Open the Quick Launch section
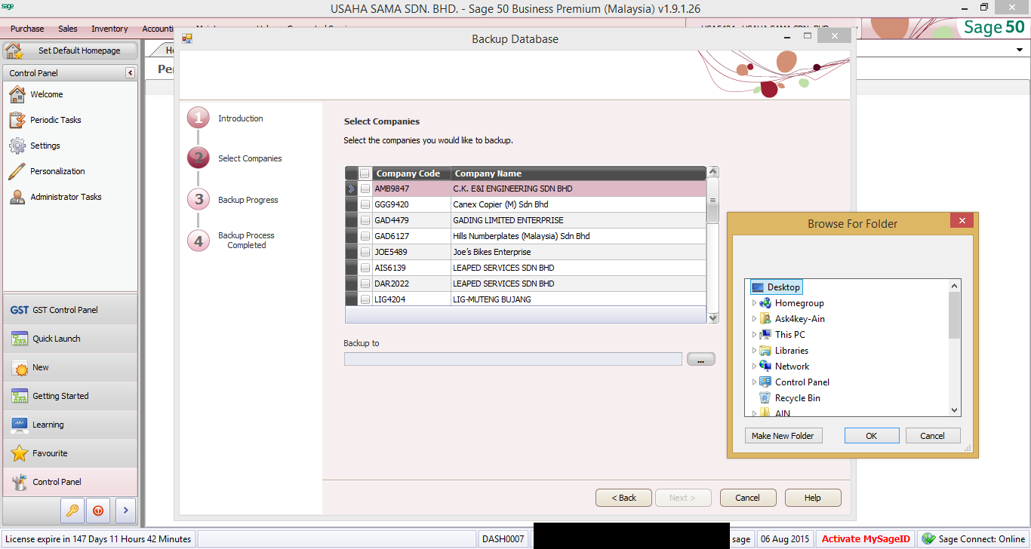 pos(70,339)
